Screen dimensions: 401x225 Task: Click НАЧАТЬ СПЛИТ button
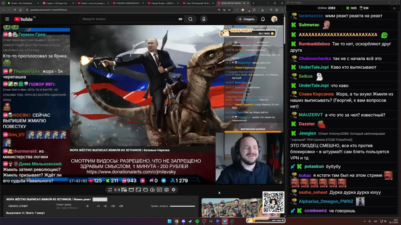click(x=18, y=206)
